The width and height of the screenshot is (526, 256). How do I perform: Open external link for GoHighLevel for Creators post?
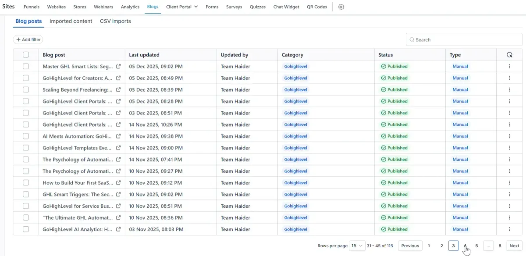pyautogui.click(x=118, y=78)
